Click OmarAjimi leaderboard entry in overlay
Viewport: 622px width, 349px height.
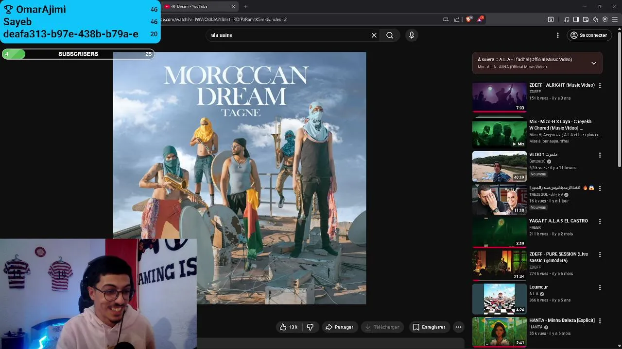tap(80, 9)
